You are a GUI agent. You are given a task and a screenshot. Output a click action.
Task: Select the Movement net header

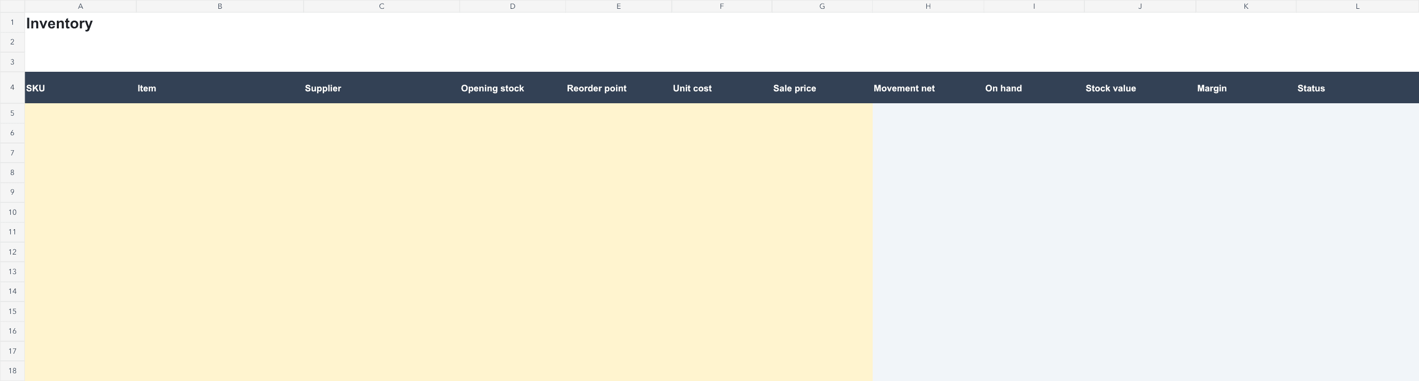click(x=928, y=88)
